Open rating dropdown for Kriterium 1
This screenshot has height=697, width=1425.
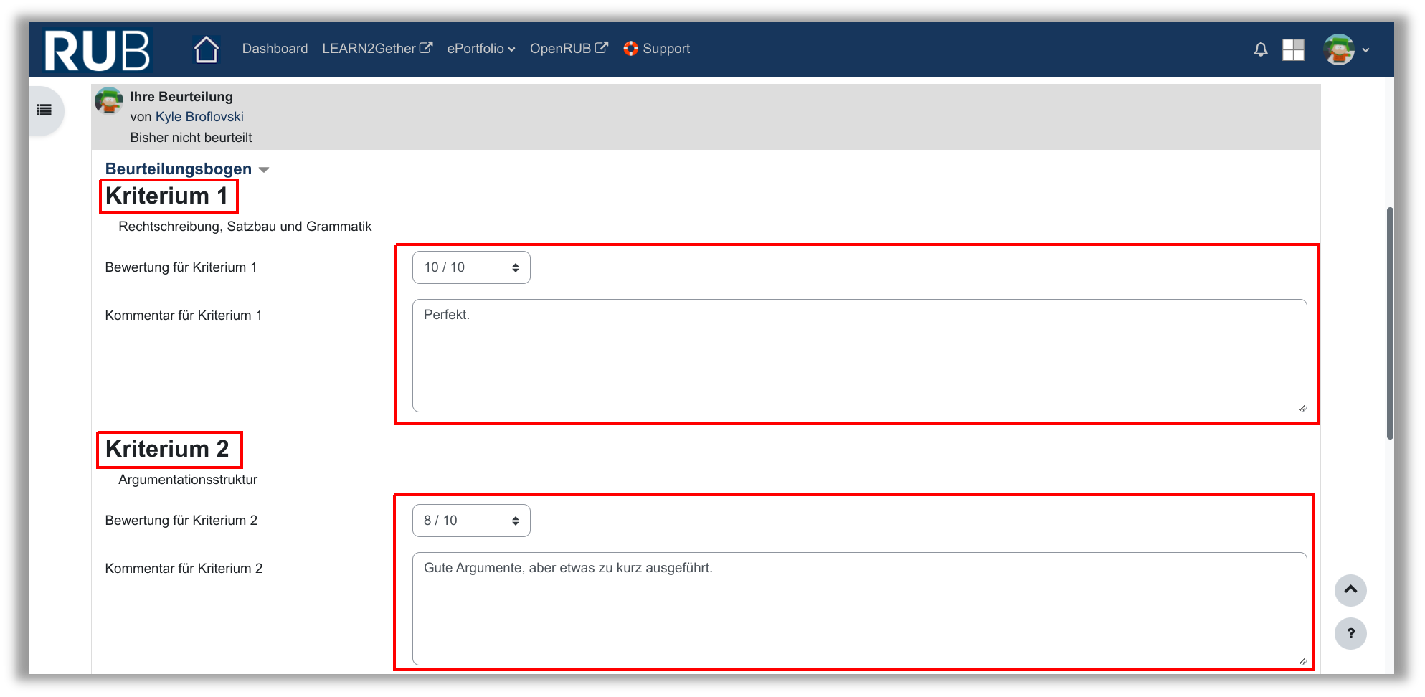[471, 267]
